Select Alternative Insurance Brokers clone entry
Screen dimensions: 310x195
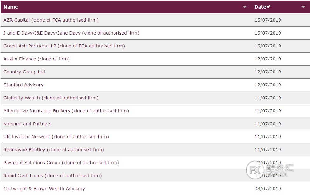pyautogui.click(x=66, y=111)
